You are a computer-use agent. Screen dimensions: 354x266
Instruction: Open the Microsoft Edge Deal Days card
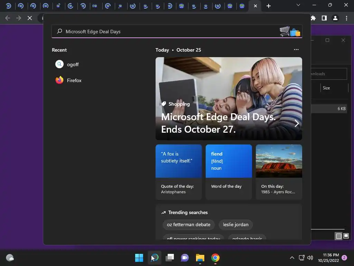click(x=229, y=99)
